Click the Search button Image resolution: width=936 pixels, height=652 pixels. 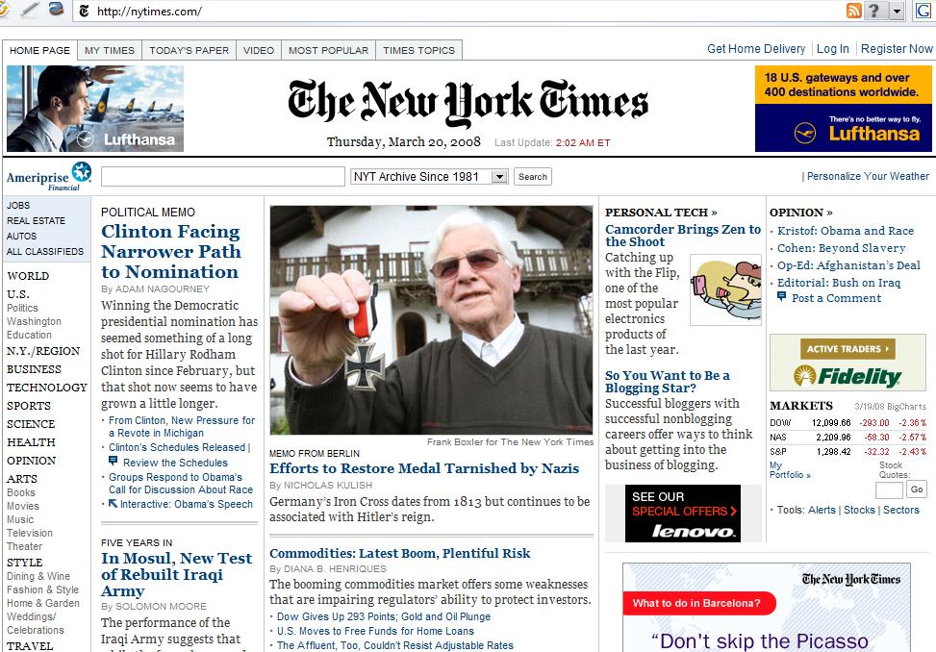533,177
